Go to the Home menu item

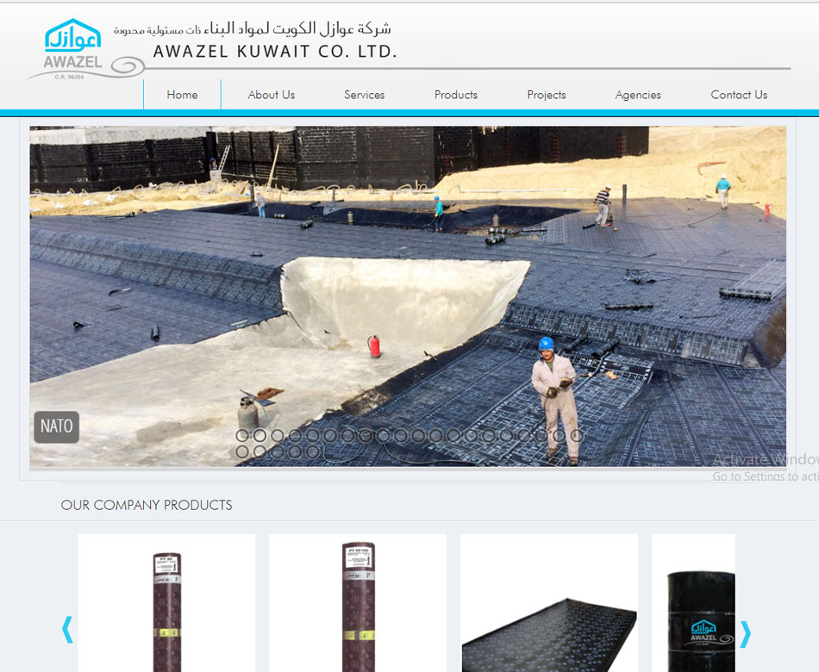(182, 95)
